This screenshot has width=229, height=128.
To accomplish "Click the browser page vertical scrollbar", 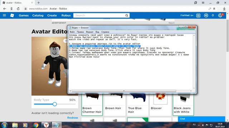I will [x=228, y=36].
